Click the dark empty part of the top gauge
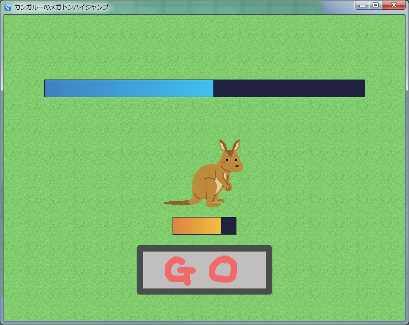Screen dimensions: 409x325 (289, 88)
